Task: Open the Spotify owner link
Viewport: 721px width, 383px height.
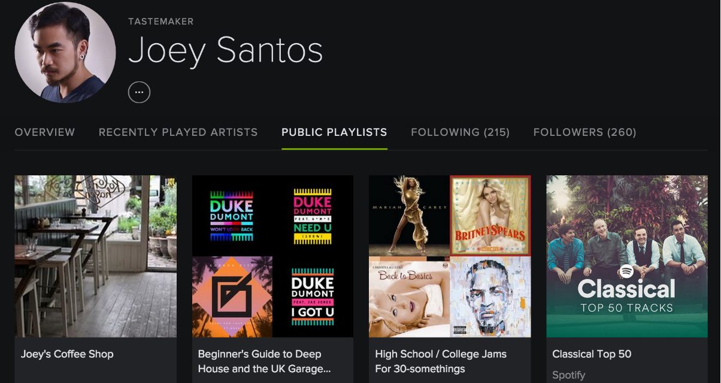Action: click(x=568, y=375)
